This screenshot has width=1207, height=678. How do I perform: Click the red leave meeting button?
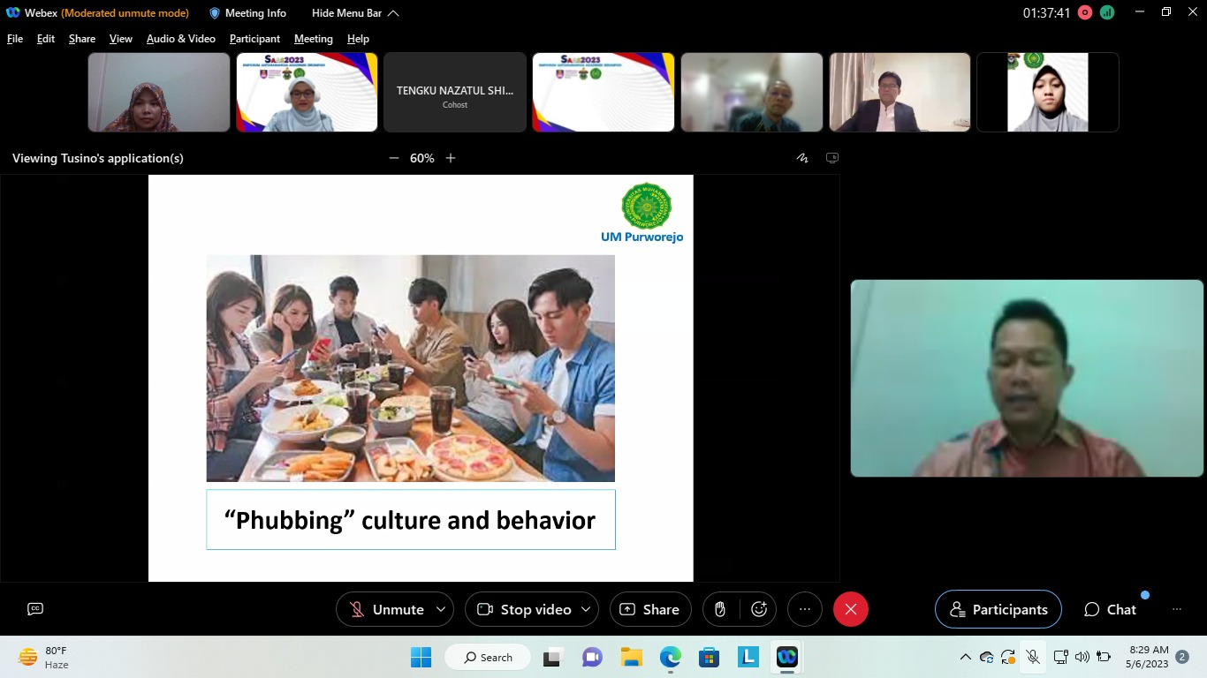pos(851,609)
